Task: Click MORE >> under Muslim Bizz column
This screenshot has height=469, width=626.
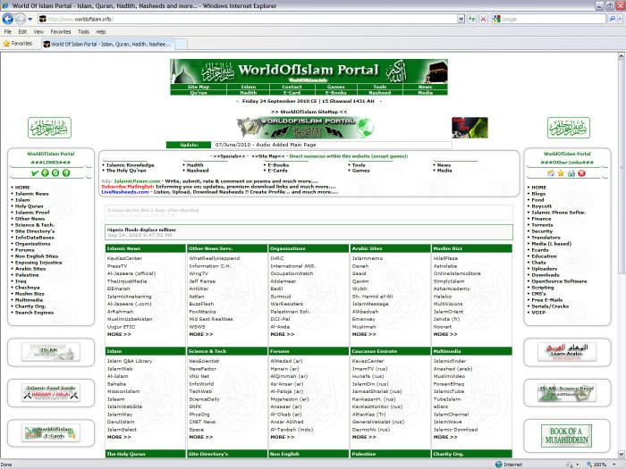Action: pyautogui.click(x=445, y=334)
